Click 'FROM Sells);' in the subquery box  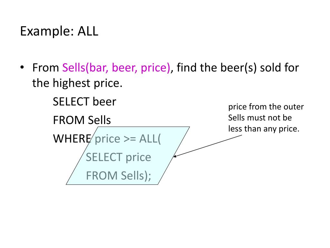[x=119, y=176]
